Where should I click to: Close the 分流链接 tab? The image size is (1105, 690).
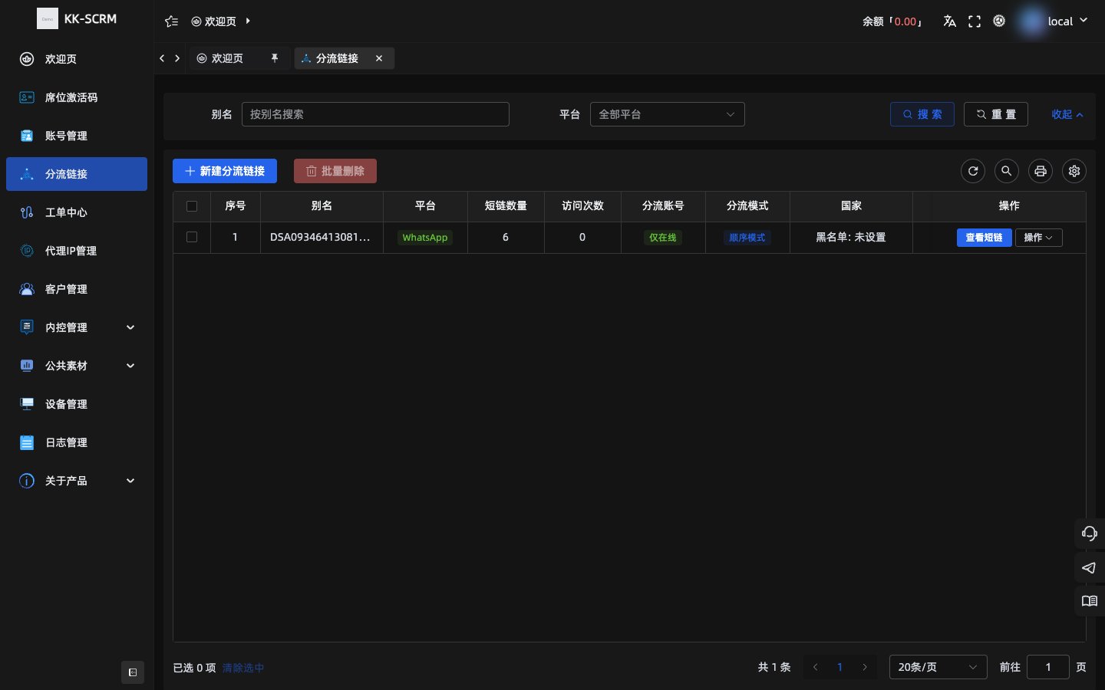click(x=379, y=58)
